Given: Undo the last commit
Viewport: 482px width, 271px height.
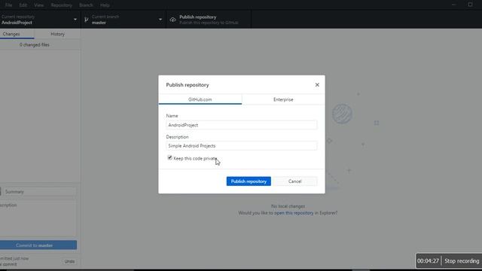Looking at the screenshot, I should [69, 261].
